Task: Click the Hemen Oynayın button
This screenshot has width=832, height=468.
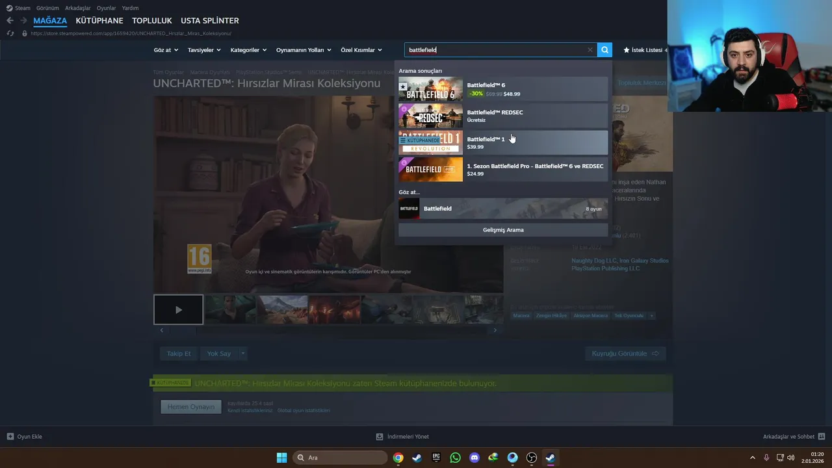Action: (191, 407)
